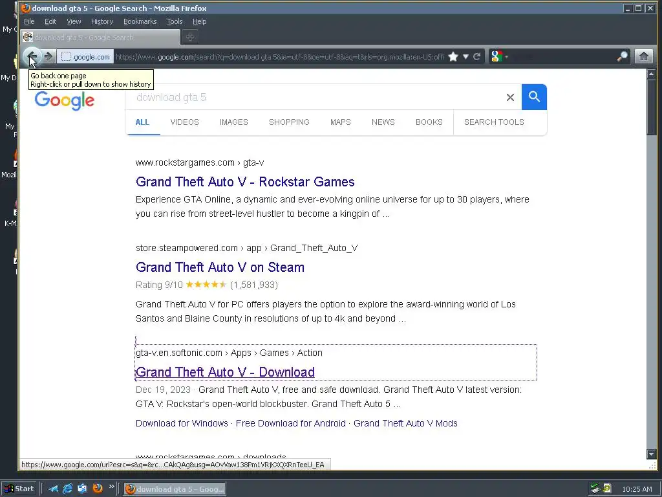Click the third quick launch icon before Firefox
This screenshot has width=662, height=497.
coord(82,489)
